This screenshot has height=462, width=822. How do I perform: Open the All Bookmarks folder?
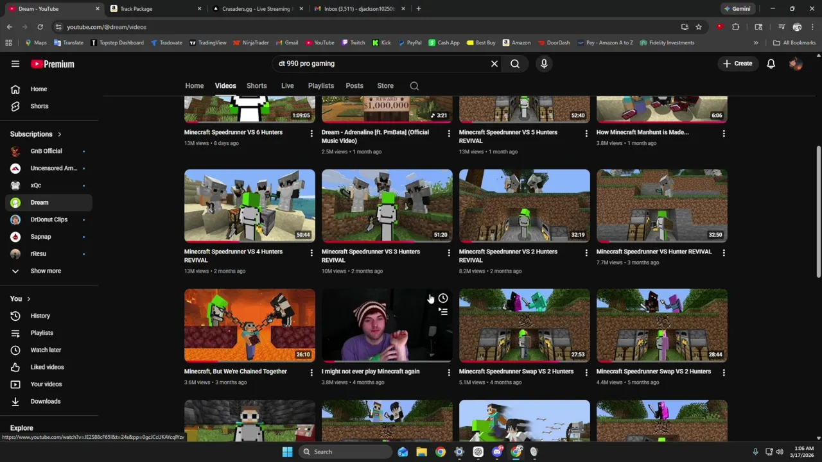tap(794, 43)
